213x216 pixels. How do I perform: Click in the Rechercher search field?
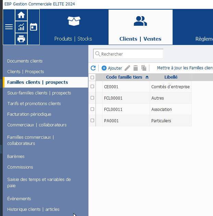pos(128,54)
